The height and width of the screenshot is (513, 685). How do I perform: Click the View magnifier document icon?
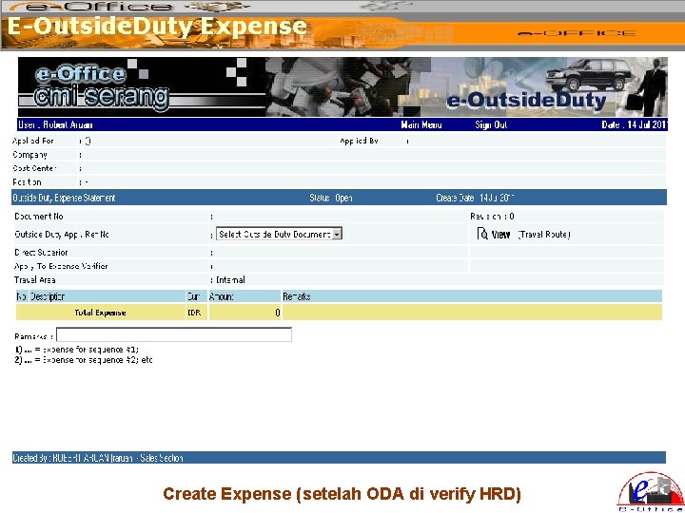[x=482, y=234]
